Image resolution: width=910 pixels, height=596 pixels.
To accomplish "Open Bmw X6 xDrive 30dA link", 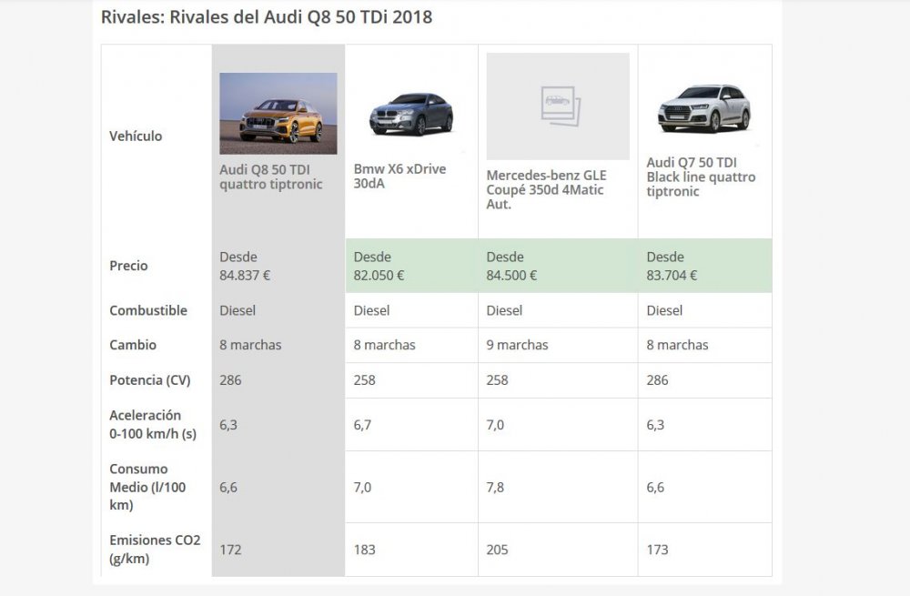I will tap(399, 176).
